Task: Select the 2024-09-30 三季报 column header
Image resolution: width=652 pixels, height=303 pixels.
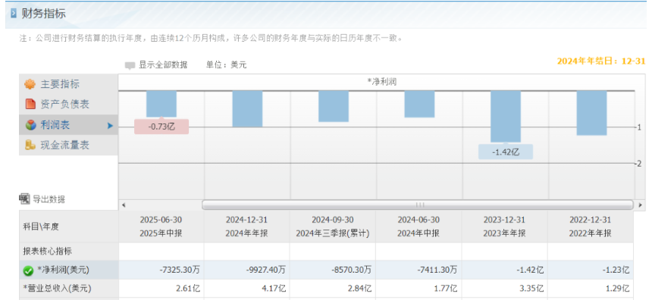Action: (333, 226)
